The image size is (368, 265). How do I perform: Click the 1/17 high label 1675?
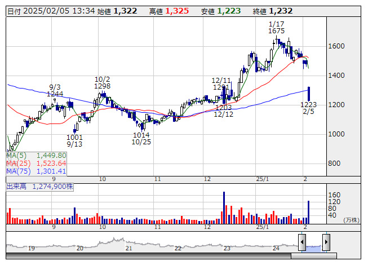coord(276,31)
